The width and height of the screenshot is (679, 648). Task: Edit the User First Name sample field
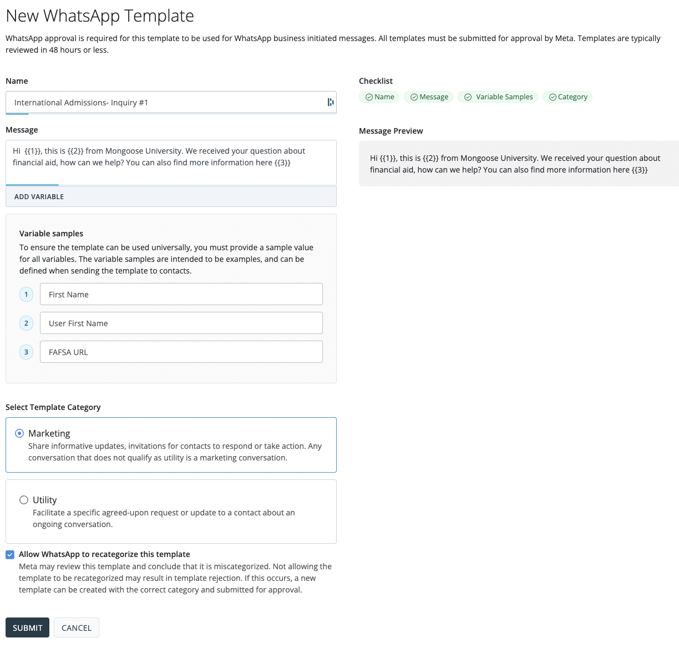[x=181, y=323]
